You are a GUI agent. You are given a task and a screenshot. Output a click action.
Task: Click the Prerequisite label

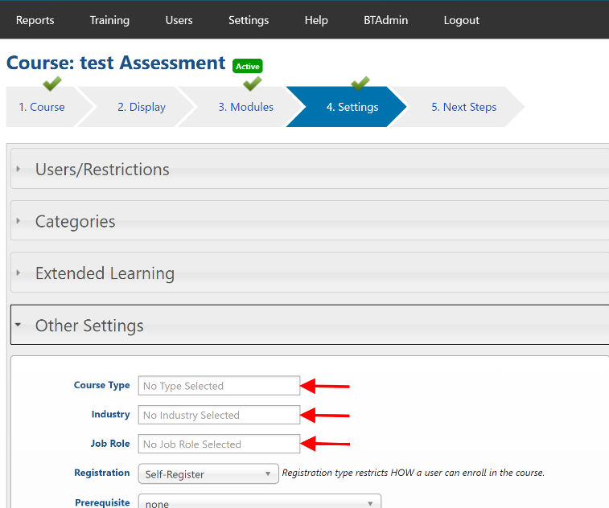point(102,502)
